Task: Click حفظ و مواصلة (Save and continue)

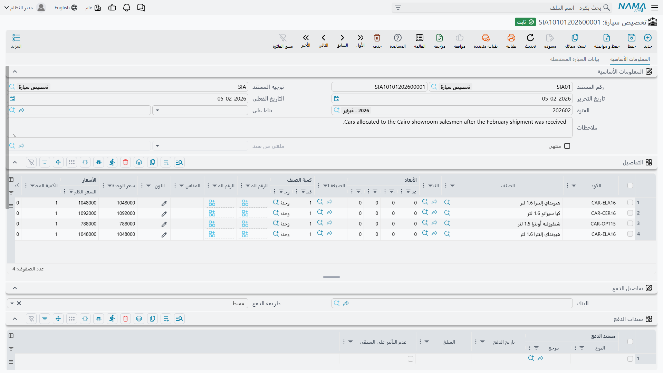Action: (x=607, y=41)
